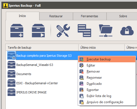
Task: Click the icon next to Duplicado
Action: tap(82, 84)
